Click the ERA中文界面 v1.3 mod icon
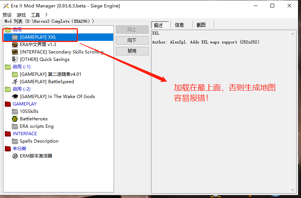The height and width of the screenshot is (198, 301). pos(15,45)
